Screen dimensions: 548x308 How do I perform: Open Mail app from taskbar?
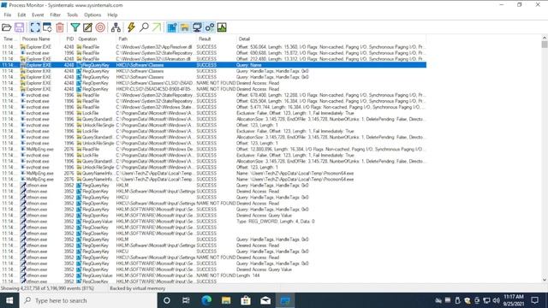(265, 300)
